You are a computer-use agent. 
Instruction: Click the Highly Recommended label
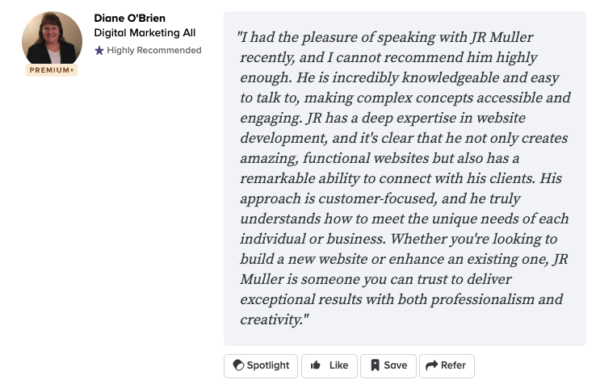point(154,50)
